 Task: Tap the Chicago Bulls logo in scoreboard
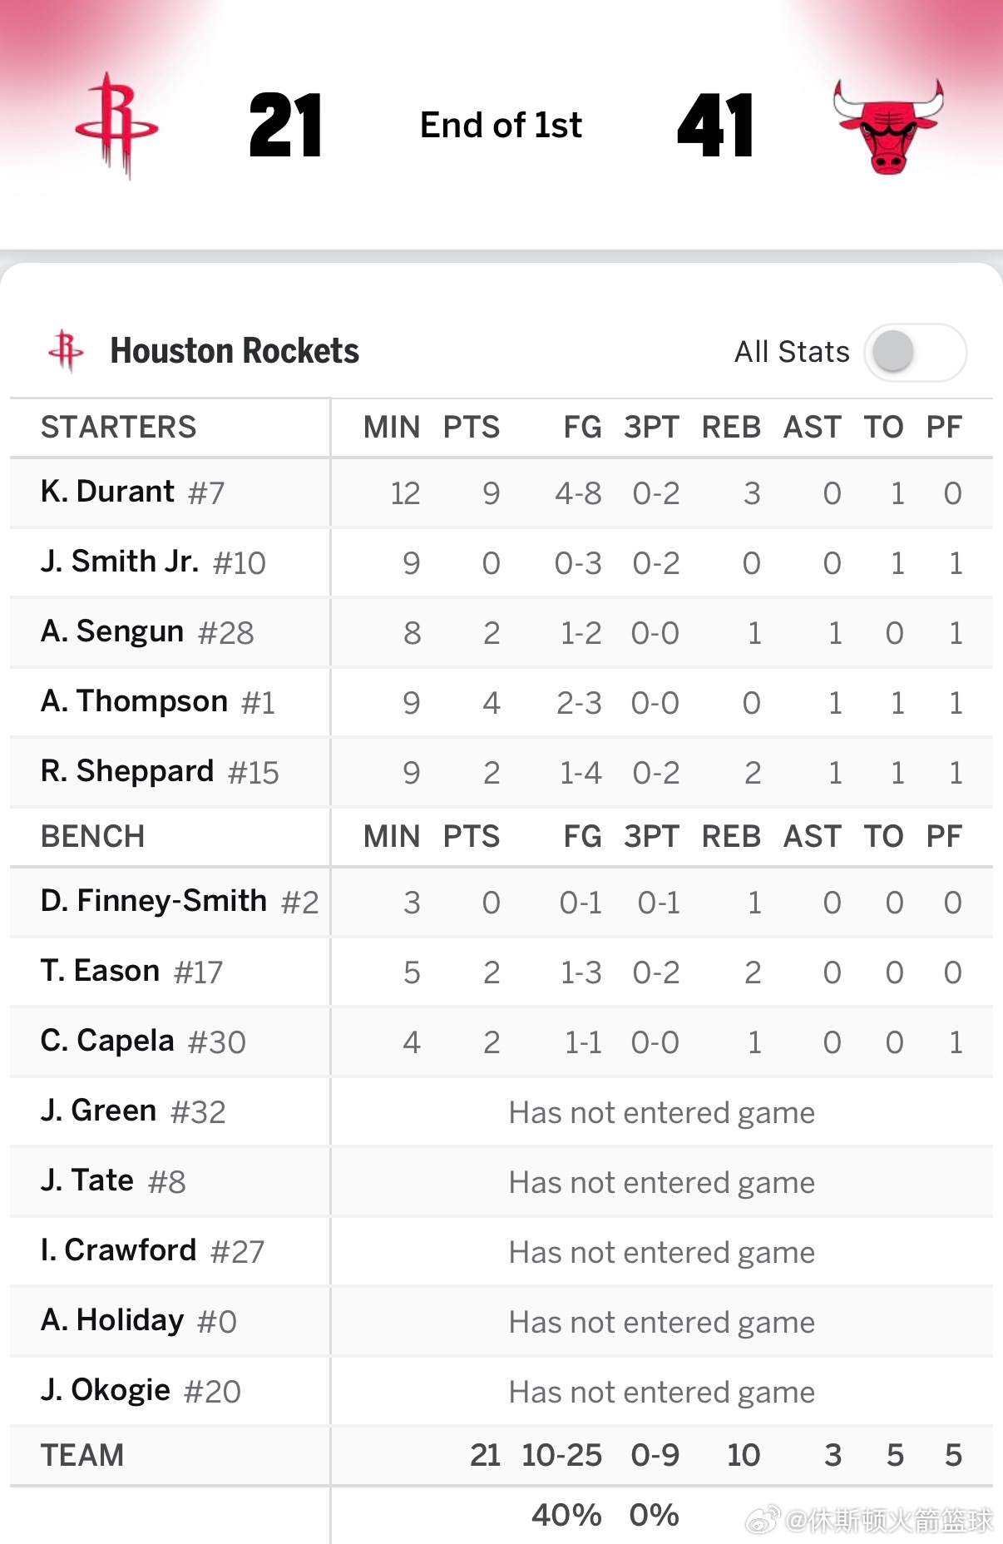click(888, 126)
